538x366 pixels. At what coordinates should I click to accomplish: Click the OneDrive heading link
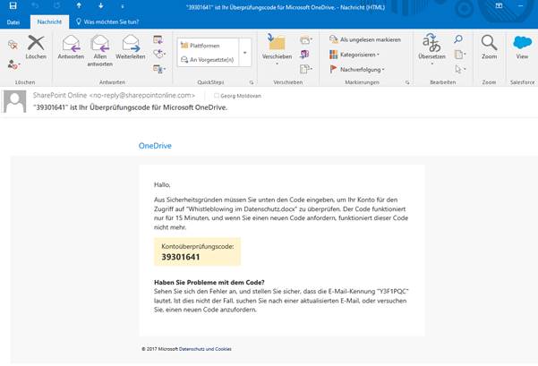click(155, 146)
